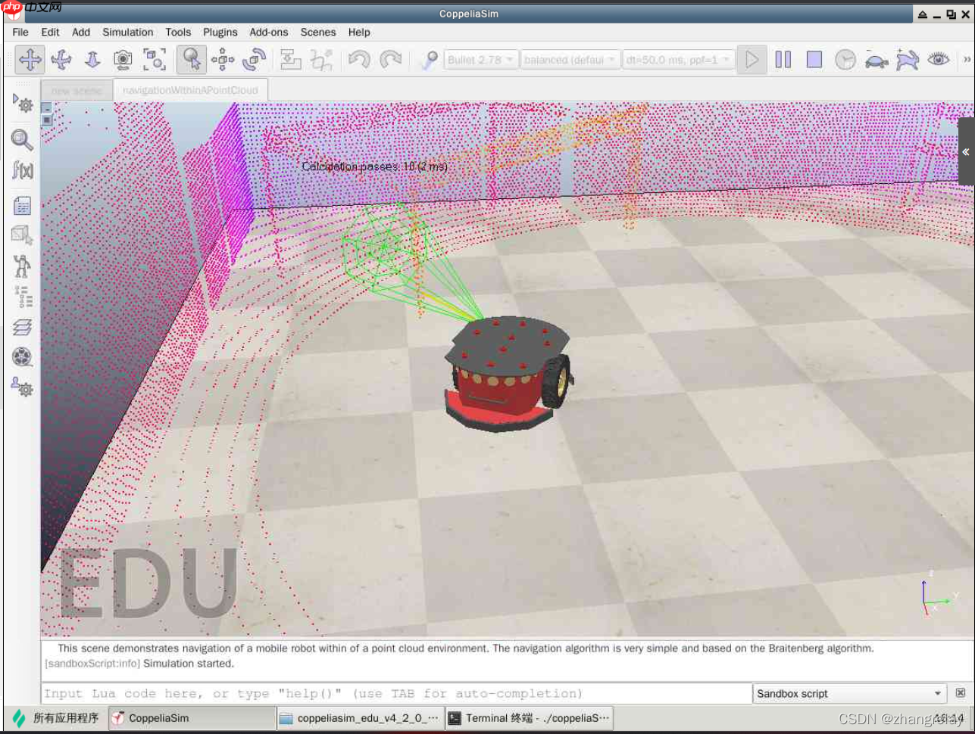
Task: Open the model browser robot icon
Action: pos(22,266)
